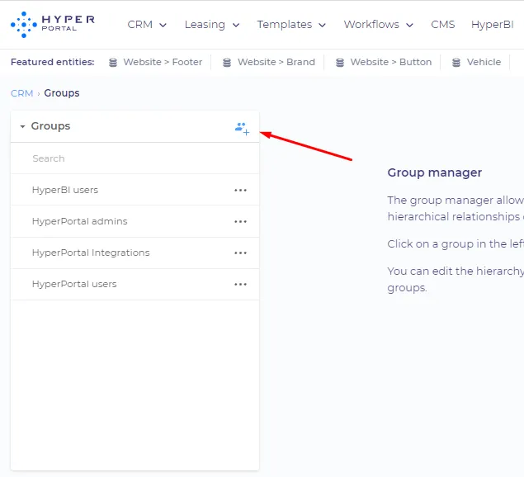This screenshot has height=477, width=524.
Task: Expand the Leasing menu chevron
Action: click(236, 25)
